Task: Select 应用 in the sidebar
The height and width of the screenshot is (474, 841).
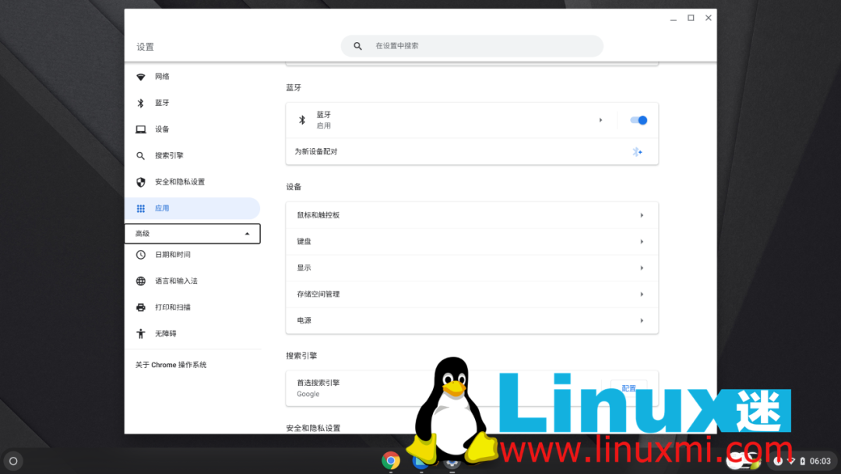Action: click(x=192, y=208)
